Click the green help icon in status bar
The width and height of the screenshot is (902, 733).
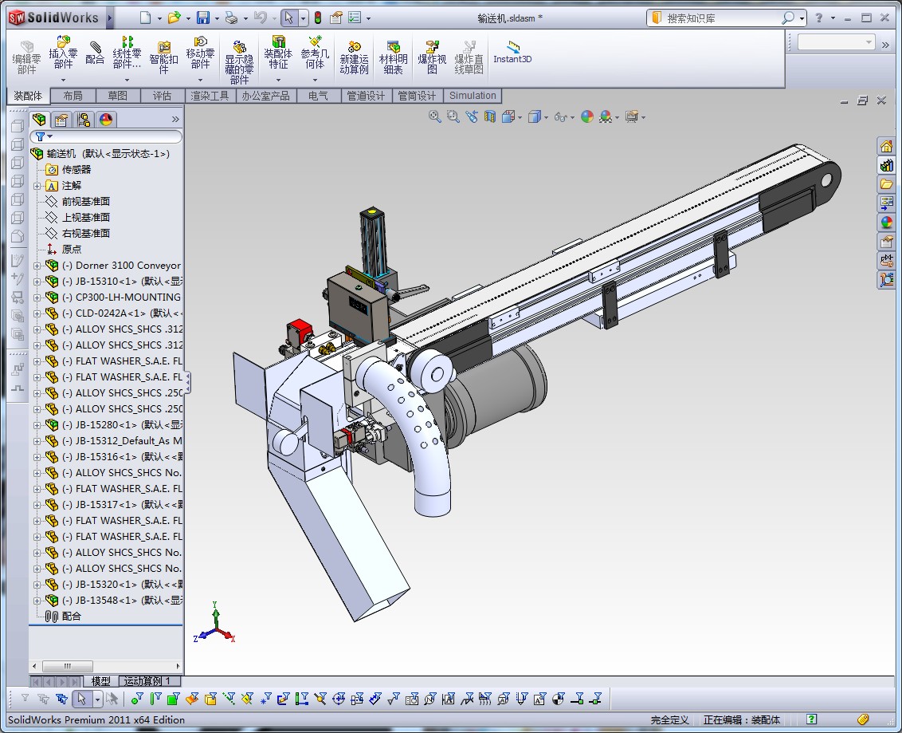point(812,719)
